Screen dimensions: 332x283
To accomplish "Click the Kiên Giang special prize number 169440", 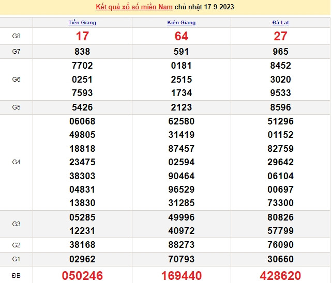I will tap(182, 276).
